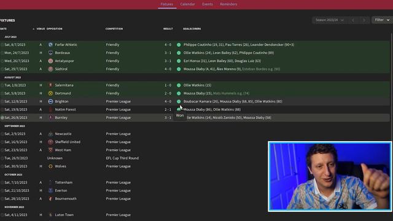Click green win dot for Bordeaux match
393x221 pixels.
[179, 53]
